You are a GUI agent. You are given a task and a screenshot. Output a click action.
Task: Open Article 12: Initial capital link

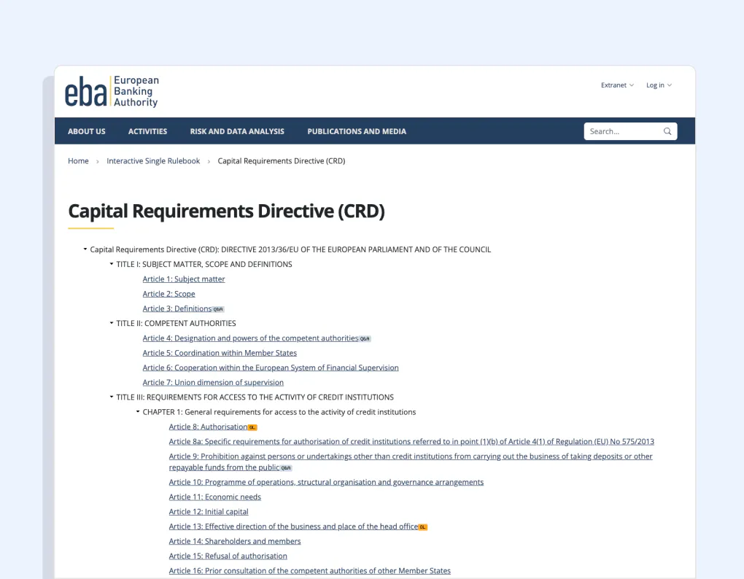209,512
